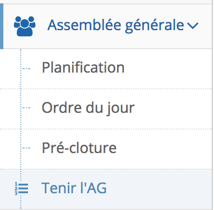
Task: Click the blue active bar beside Assemblée générale
Action: tap(2, 26)
